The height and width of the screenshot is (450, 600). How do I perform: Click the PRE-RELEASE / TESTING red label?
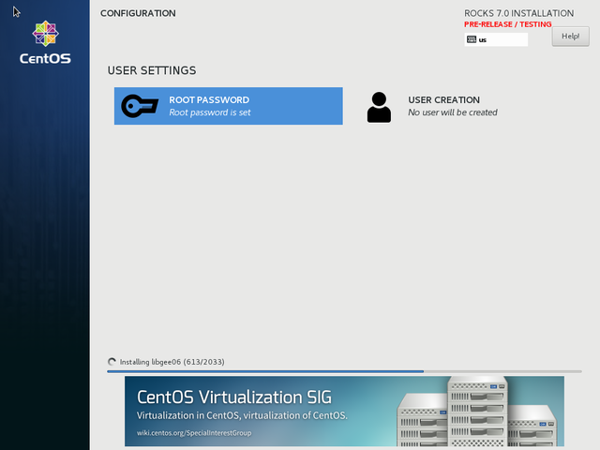pyautogui.click(x=507, y=24)
